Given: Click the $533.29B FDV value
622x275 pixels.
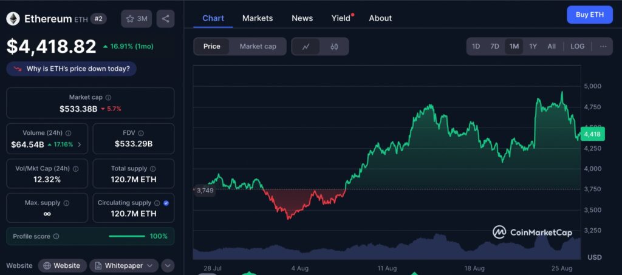Looking at the screenshot, I should [133, 144].
